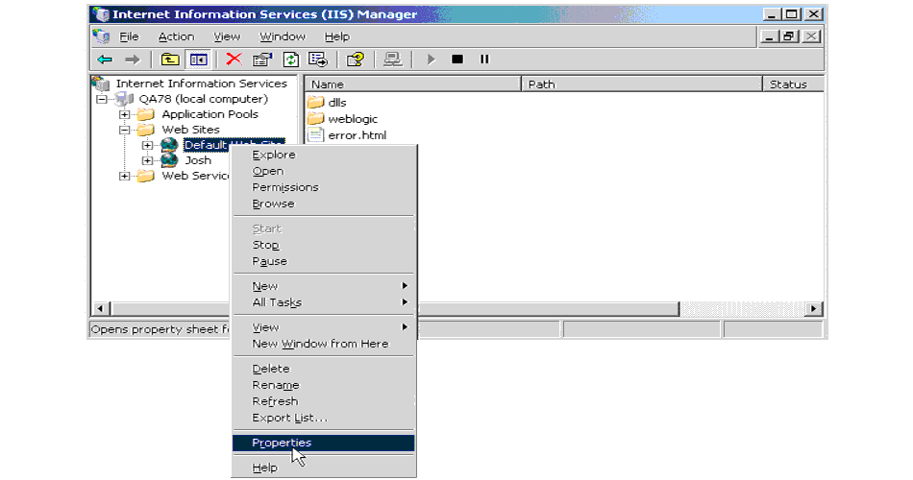Choose Properties from the context menu

(x=323, y=443)
